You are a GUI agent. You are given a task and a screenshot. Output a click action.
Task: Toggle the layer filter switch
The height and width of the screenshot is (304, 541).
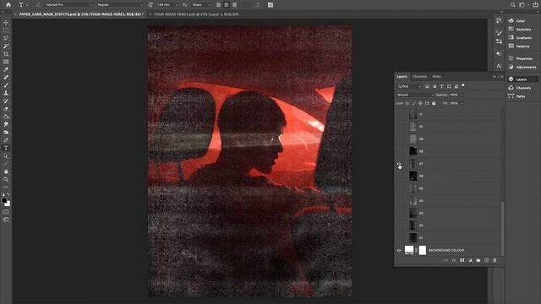pyautogui.click(x=463, y=85)
